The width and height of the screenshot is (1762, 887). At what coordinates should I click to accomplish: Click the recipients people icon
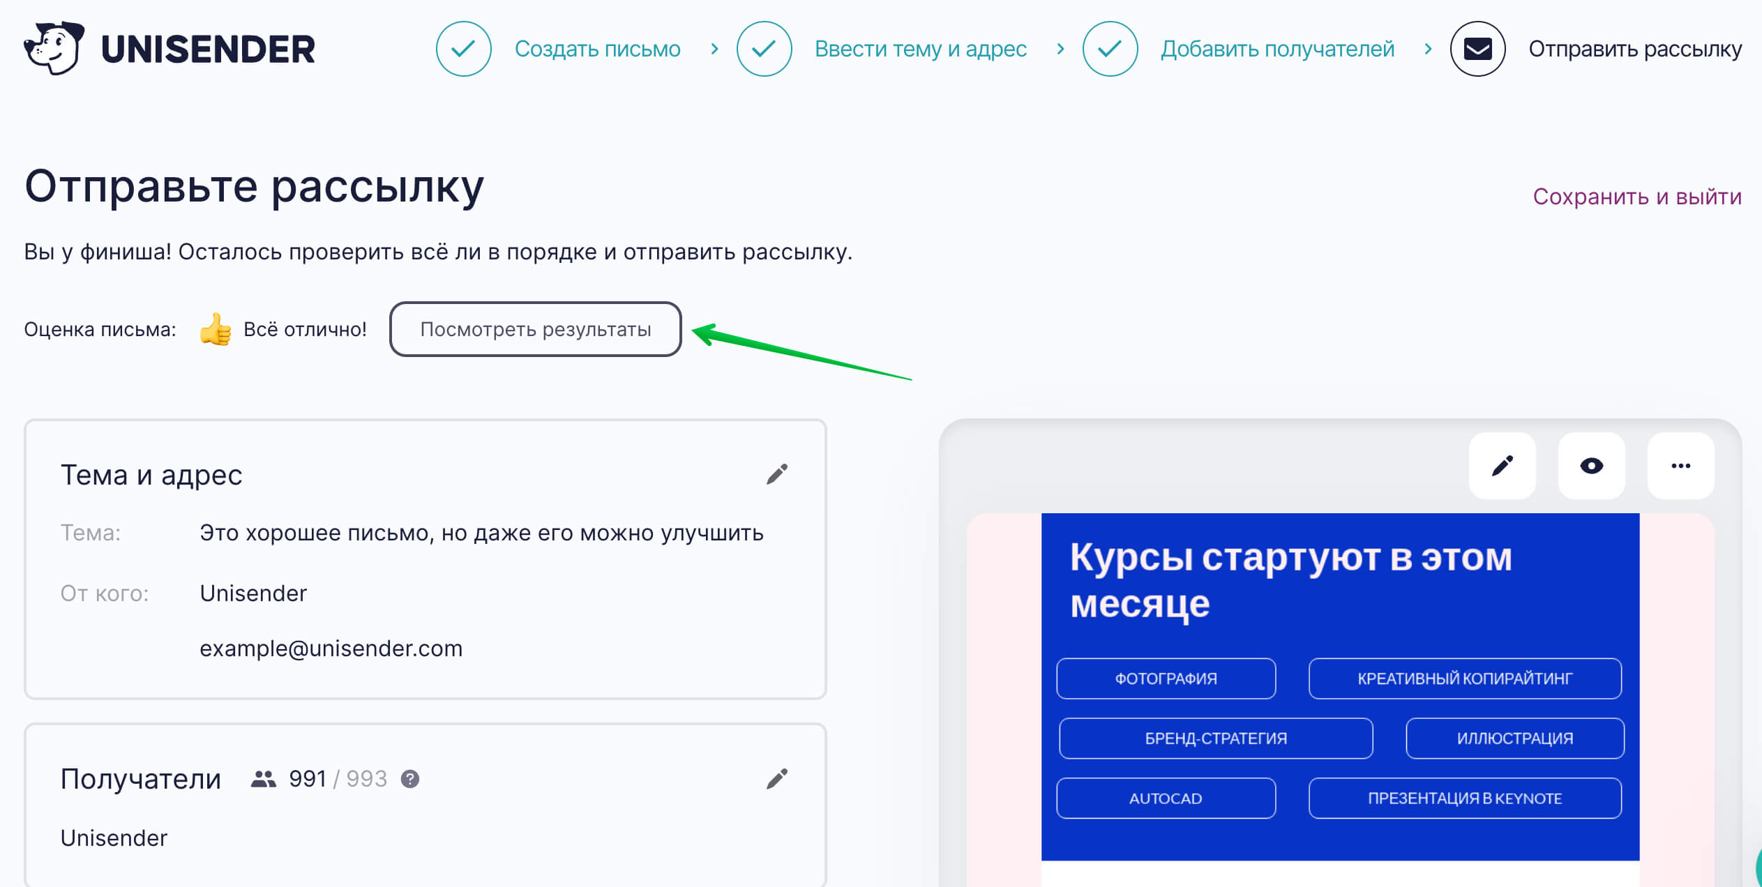pyautogui.click(x=264, y=779)
